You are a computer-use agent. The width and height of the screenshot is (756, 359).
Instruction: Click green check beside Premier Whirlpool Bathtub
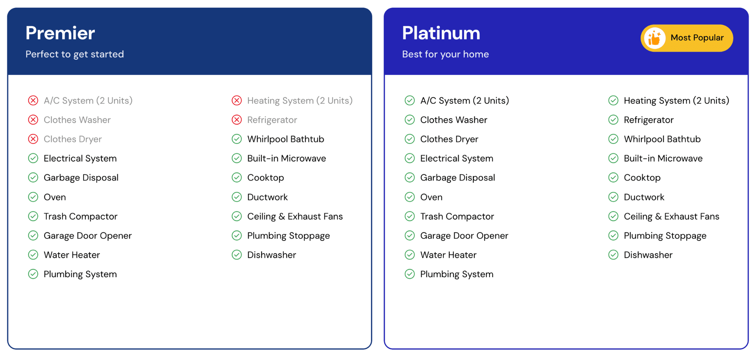[x=237, y=139]
